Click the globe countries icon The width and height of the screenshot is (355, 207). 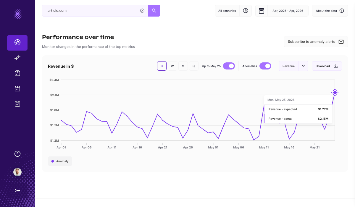[x=246, y=11]
